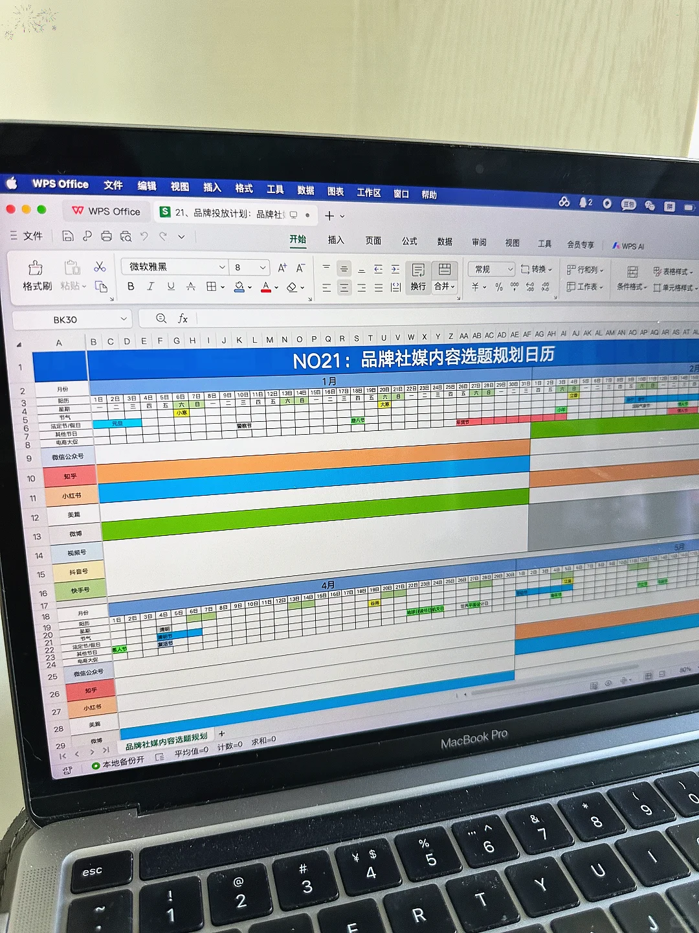699x933 pixels.
Task: Add new sheet with plus button
Action: (x=221, y=733)
